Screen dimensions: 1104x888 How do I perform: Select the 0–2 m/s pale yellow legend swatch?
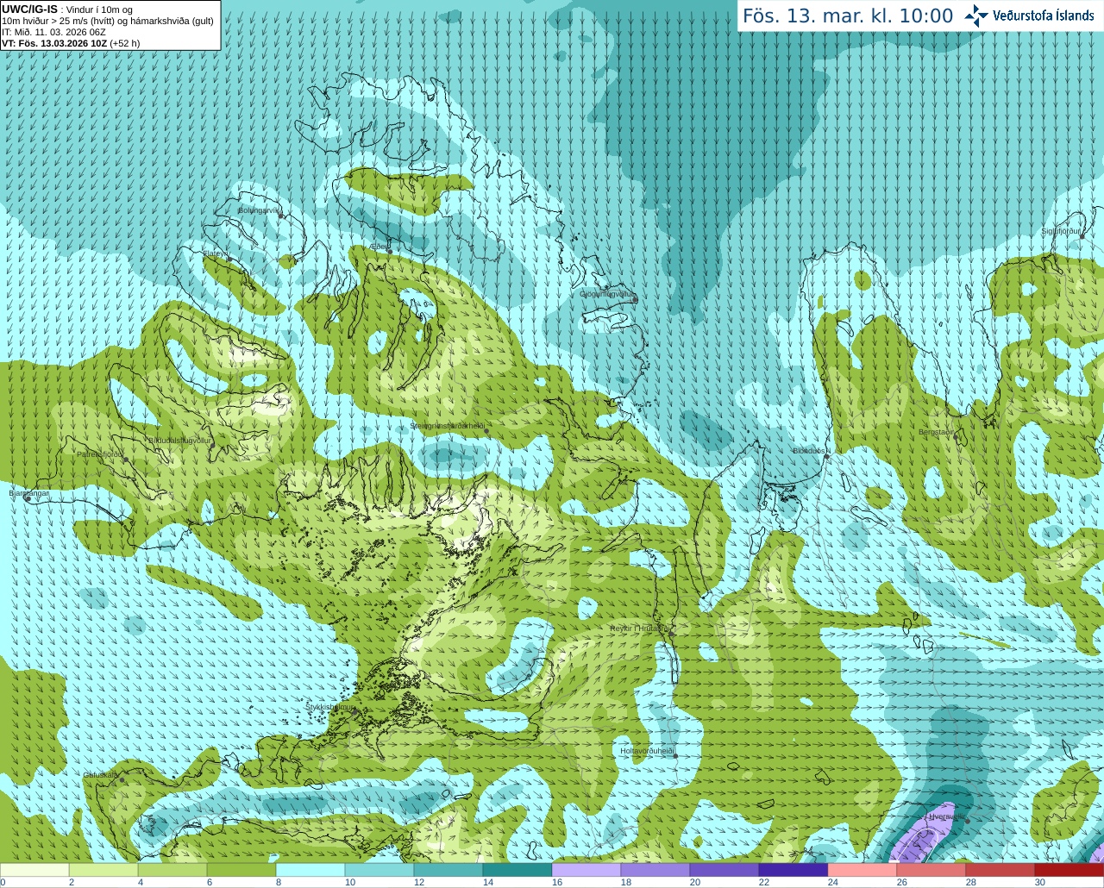click(34, 870)
